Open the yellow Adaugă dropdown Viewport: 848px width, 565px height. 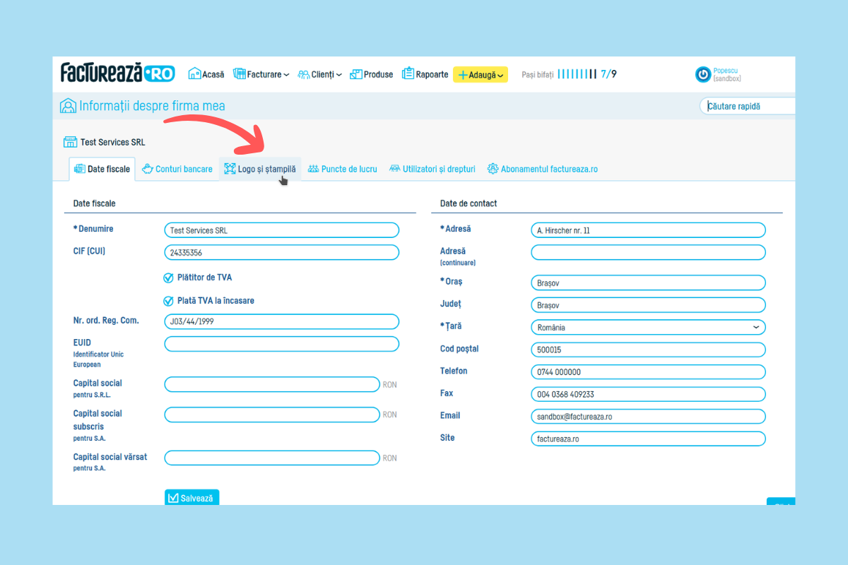481,75
